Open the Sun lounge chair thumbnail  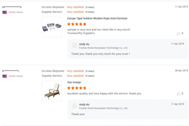(52, 91)
